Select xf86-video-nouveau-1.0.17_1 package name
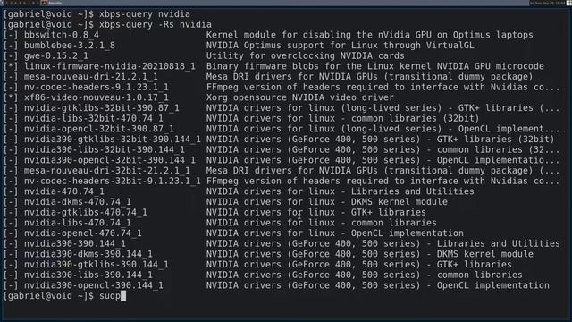Image resolution: width=572 pixels, height=322 pixels. tap(97, 97)
